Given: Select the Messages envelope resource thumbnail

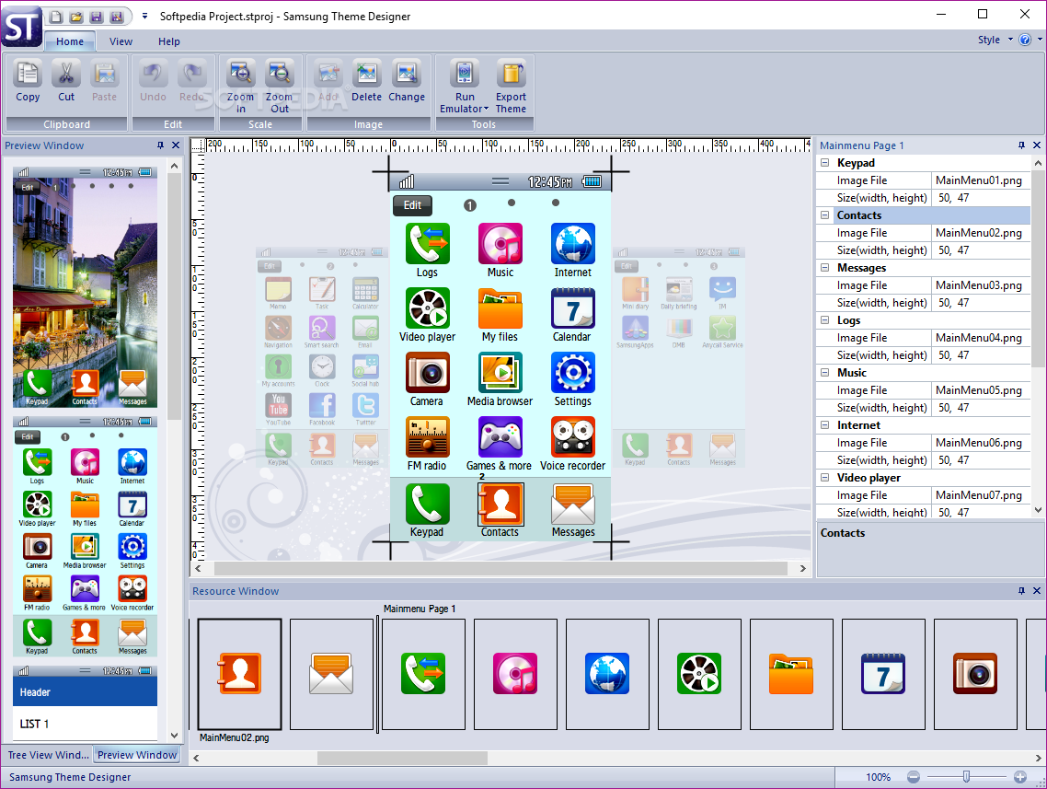Looking at the screenshot, I should click(x=331, y=673).
